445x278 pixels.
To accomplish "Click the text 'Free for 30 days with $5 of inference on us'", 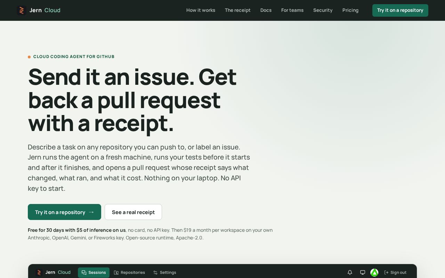I will click(x=76, y=230).
